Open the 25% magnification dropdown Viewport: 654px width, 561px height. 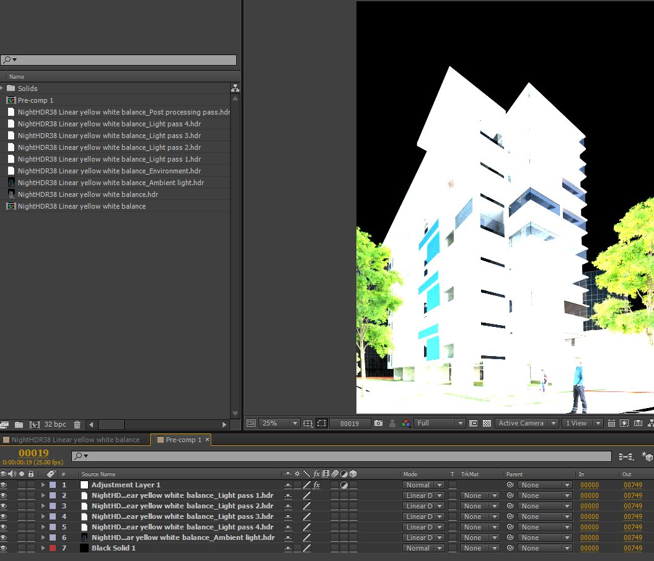pos(279,423)
